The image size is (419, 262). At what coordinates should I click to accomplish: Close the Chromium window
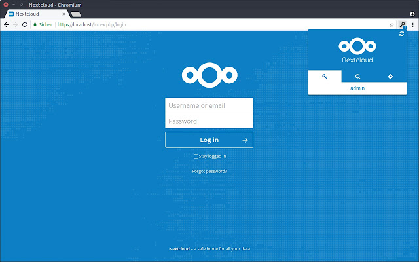6,5
